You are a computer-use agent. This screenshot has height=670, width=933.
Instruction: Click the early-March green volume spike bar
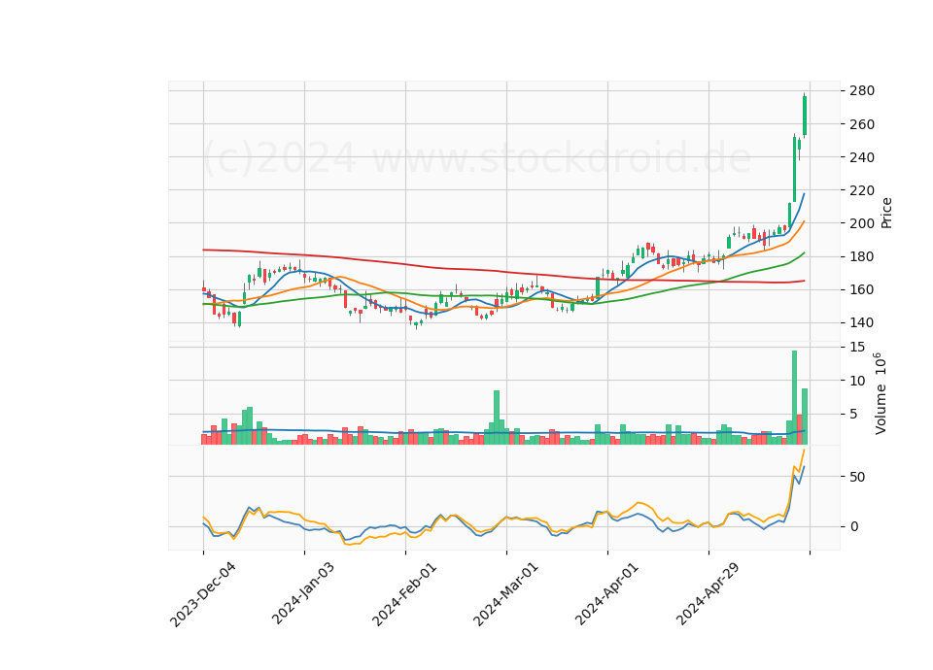(x=497, y=418)
